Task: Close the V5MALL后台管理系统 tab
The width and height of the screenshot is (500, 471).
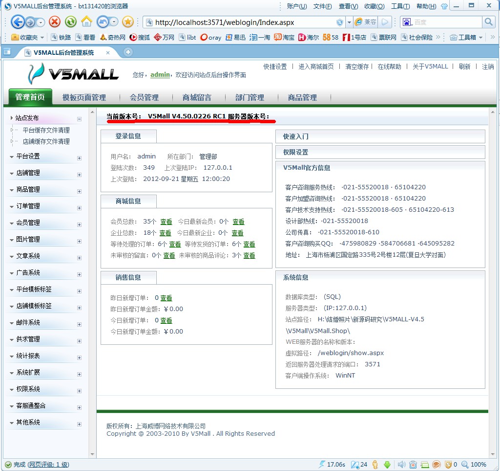Action: pyautogui.click(x=108, y=53)
